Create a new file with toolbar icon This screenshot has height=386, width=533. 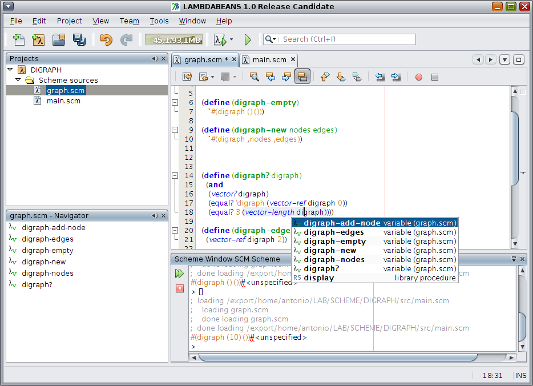19,40
